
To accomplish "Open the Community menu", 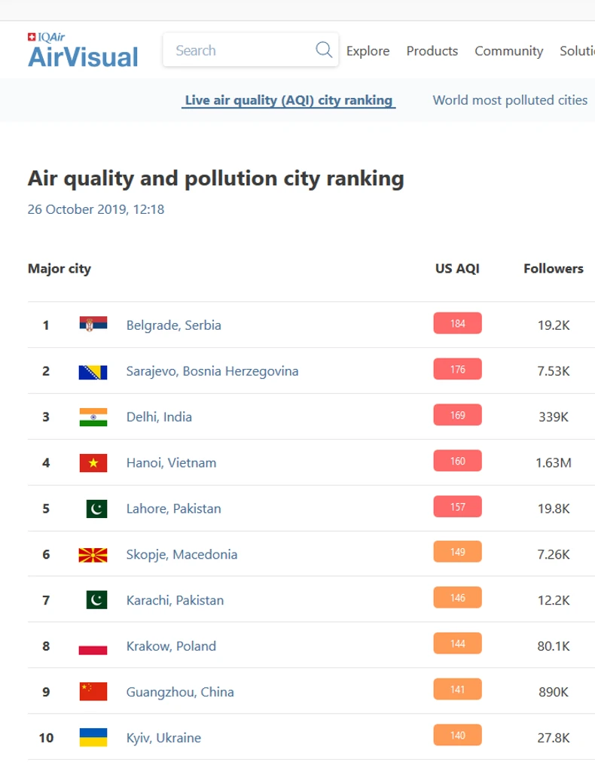I will click(508, 51).
